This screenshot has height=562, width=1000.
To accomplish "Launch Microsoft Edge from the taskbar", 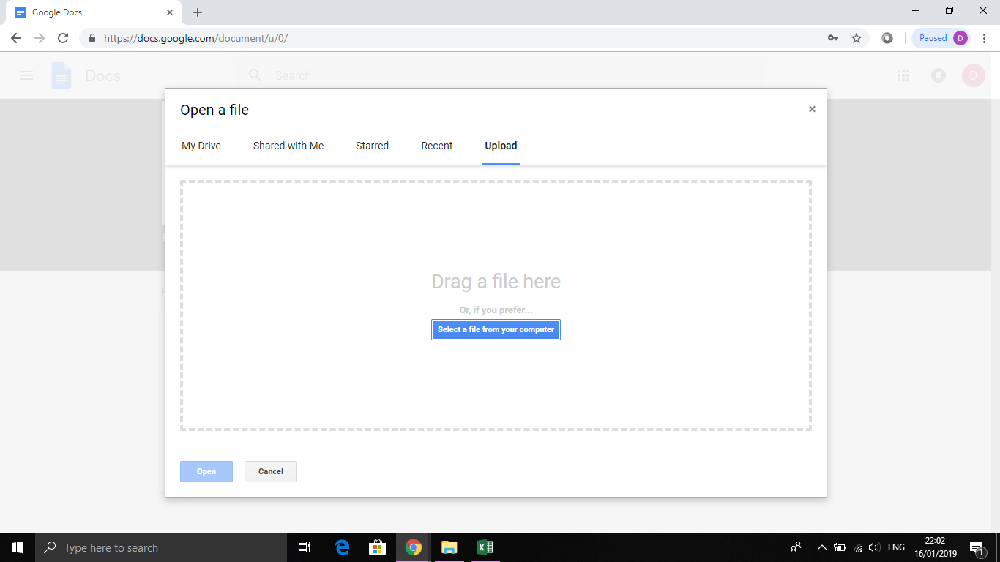I will pos(342,547).
